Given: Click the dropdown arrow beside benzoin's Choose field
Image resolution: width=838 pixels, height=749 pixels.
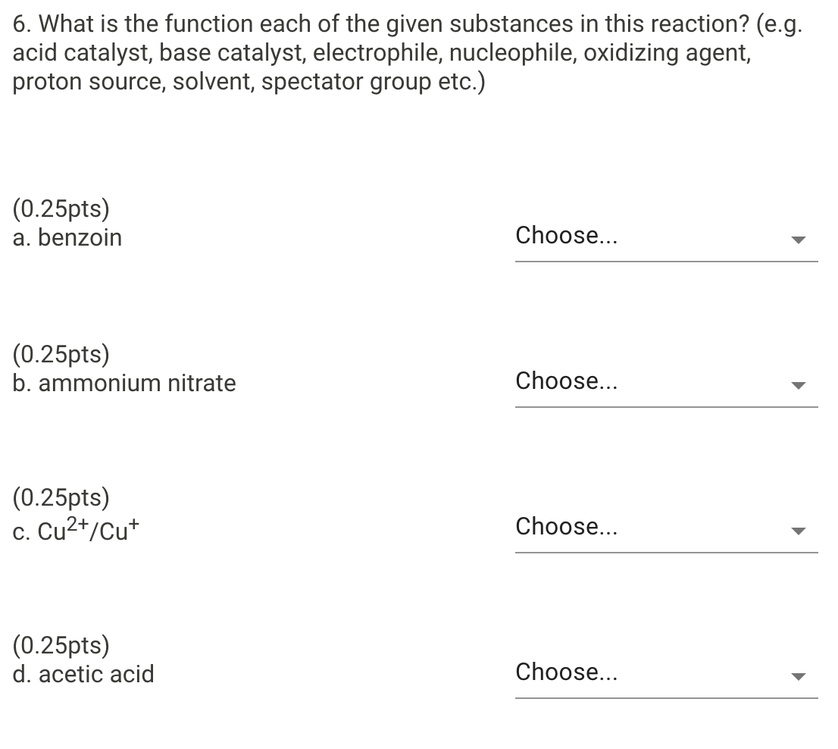Looking at the screenshot, I should (799, 240).
